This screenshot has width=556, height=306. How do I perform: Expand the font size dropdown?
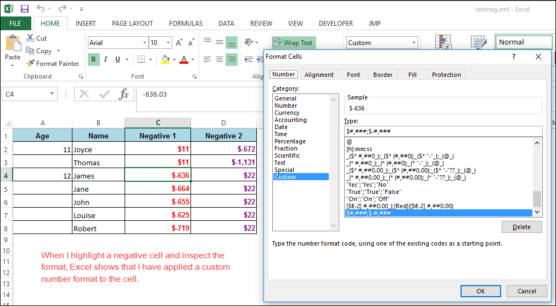tap(169, 43)
